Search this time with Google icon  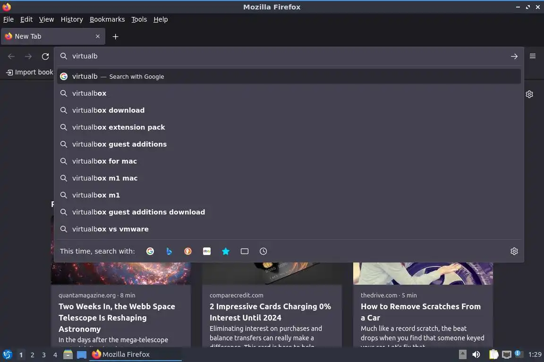[150, 251]
